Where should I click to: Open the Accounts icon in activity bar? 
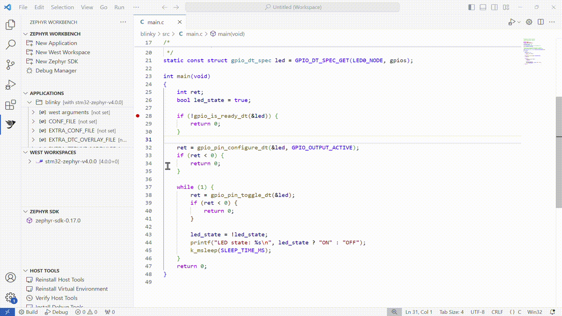(11, 277)
